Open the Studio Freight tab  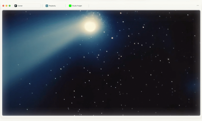78,6
